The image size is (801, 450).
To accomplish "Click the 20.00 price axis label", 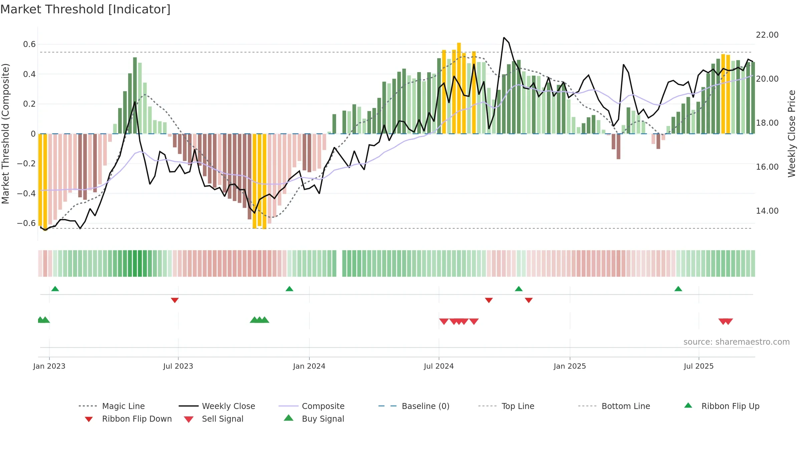I will 767,79.
